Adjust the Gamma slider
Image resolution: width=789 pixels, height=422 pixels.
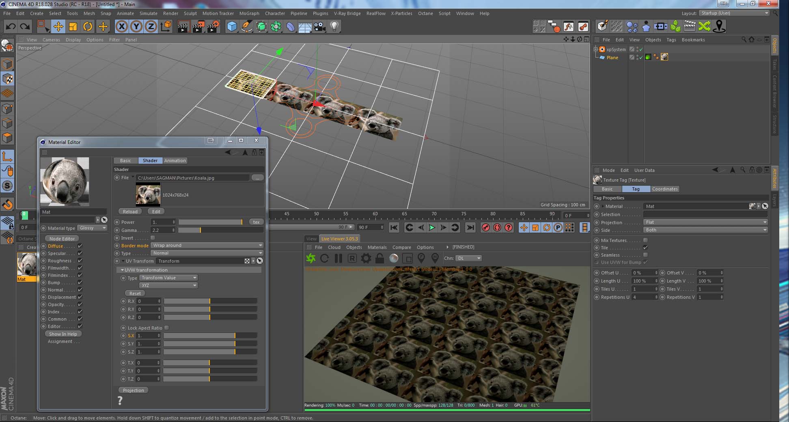pyautogui.click(x=200, y=230)
